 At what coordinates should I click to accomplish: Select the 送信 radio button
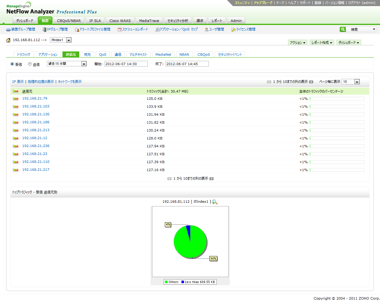30,64
